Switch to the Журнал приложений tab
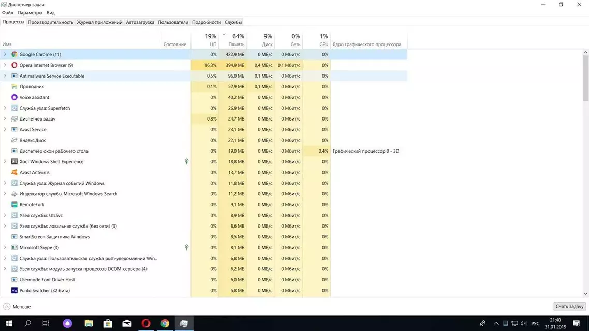The height and width of the screenshot is (331, 589). coord(99,22)
